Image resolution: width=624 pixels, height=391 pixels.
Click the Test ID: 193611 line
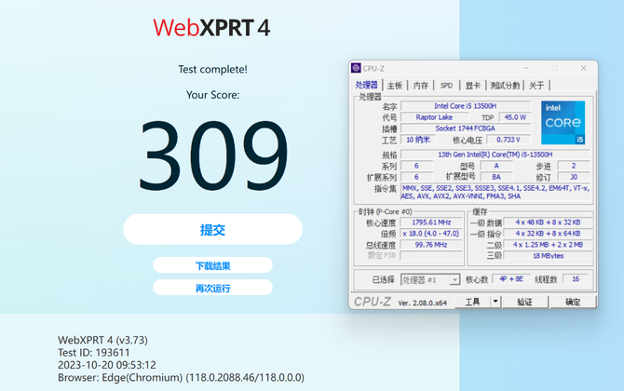94,353
